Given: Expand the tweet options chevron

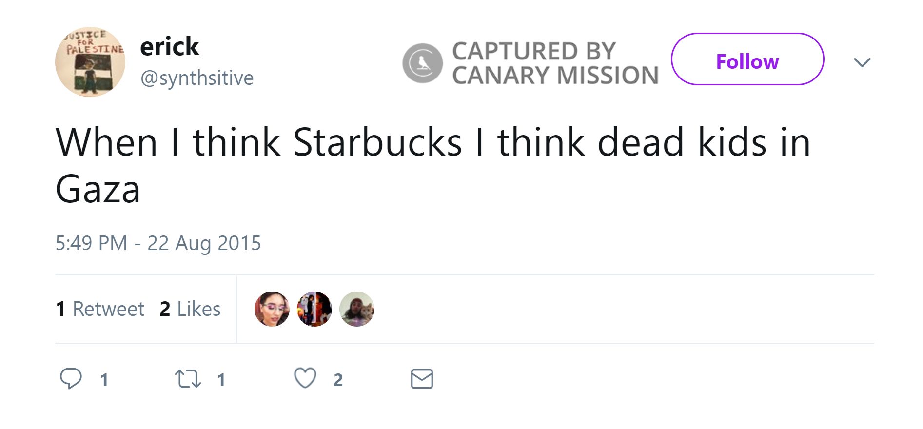Looking at the screenshot, I should click(862, 62).
